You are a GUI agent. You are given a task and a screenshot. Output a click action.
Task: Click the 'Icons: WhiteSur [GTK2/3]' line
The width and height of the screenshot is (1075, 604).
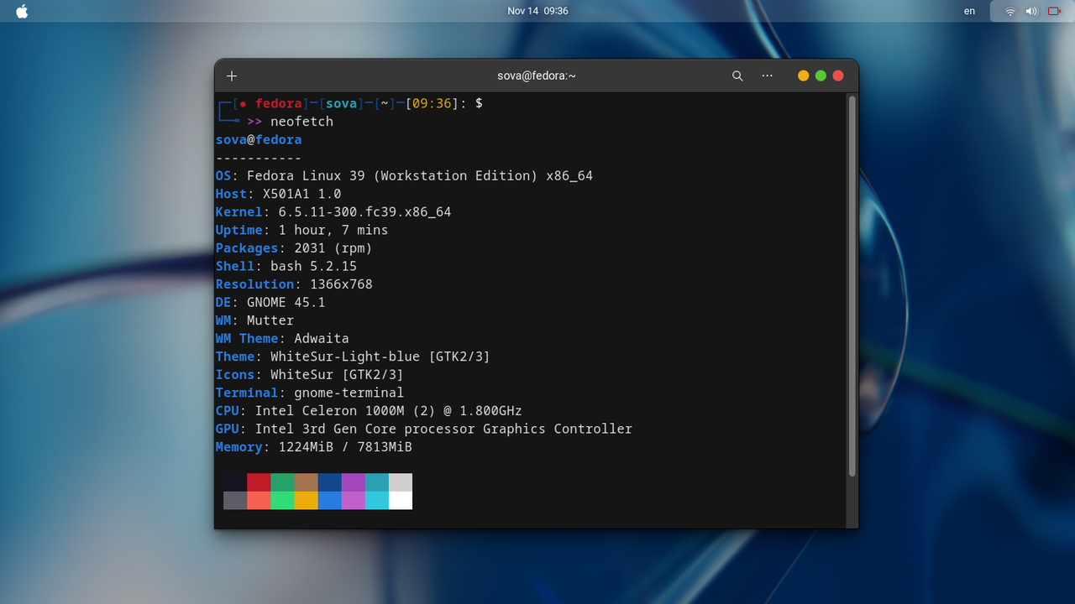tap(310, 374)
